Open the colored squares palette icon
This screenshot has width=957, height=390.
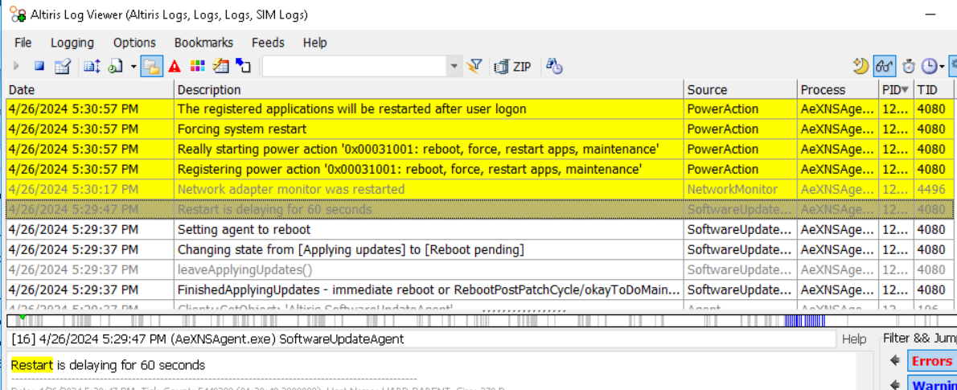coord(197,66)
